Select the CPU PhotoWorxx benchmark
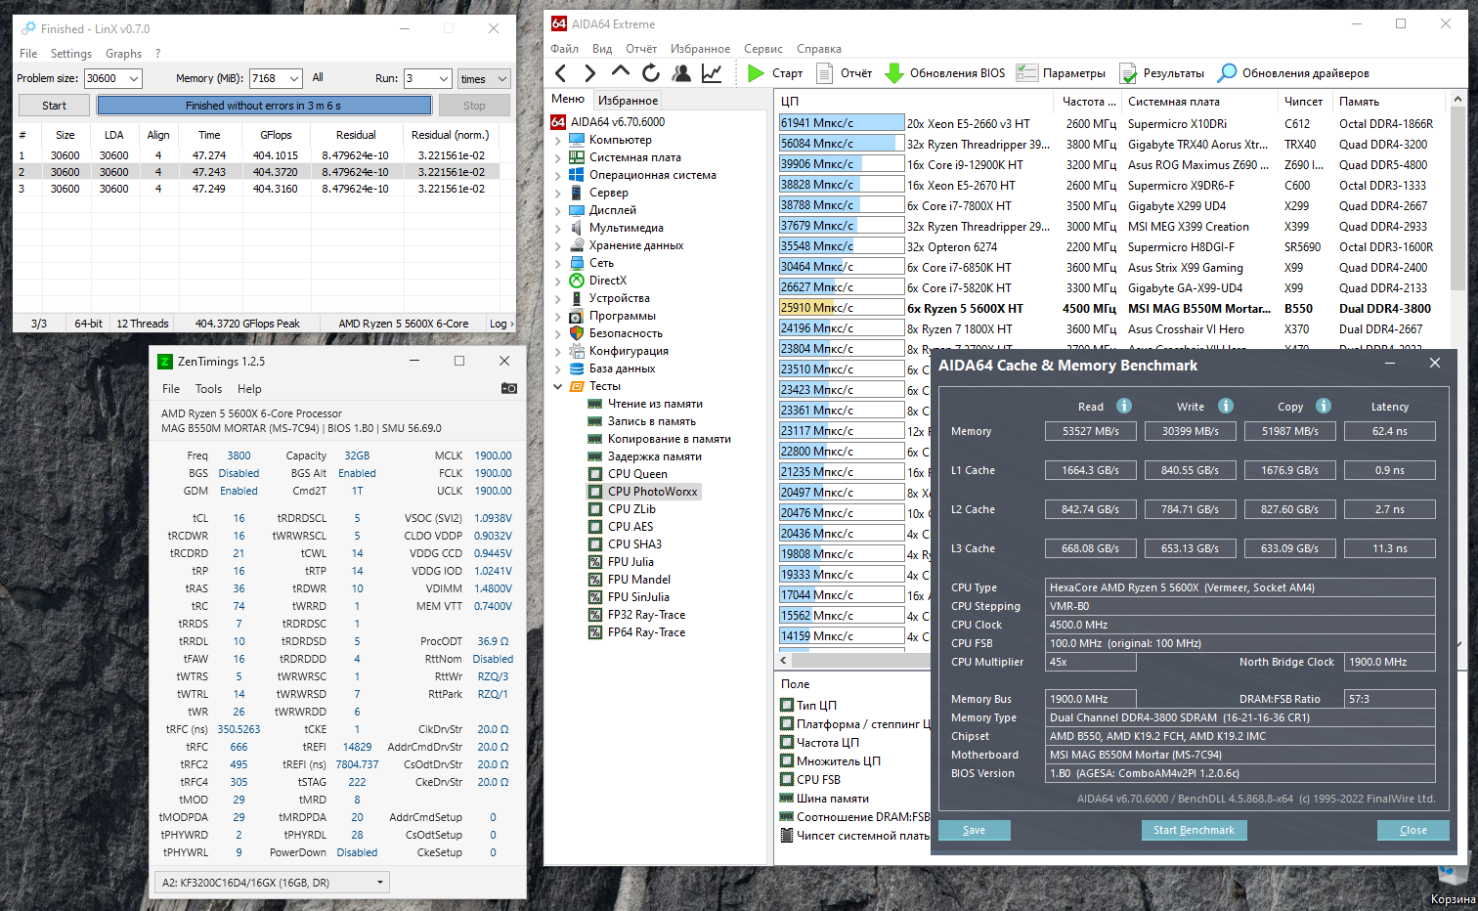This screenshot has height=911, width=1478. click(652, 492)
